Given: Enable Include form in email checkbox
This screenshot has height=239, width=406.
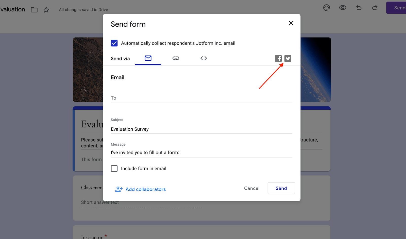Looking at the screenshot, I should 114,169.
